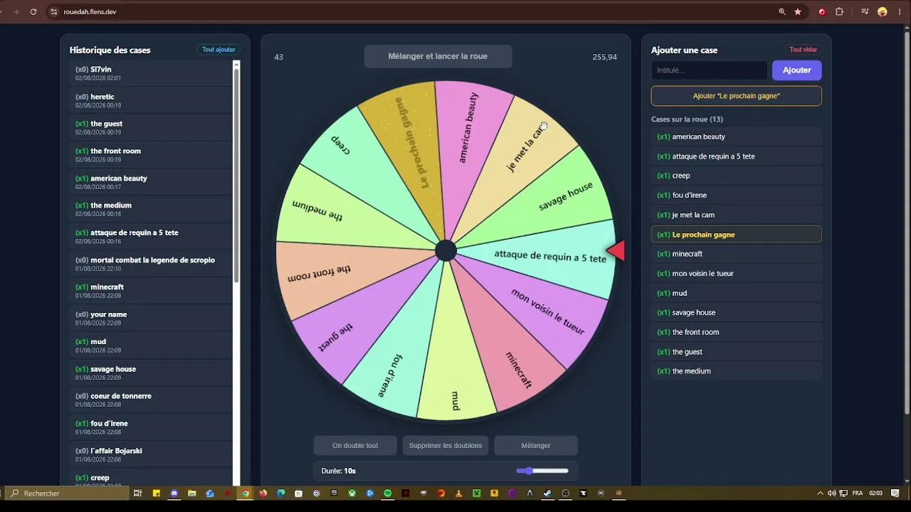Open Microsoft Store from the taskbar
Viewport: 911px width, 512px height.
(298, 493)
